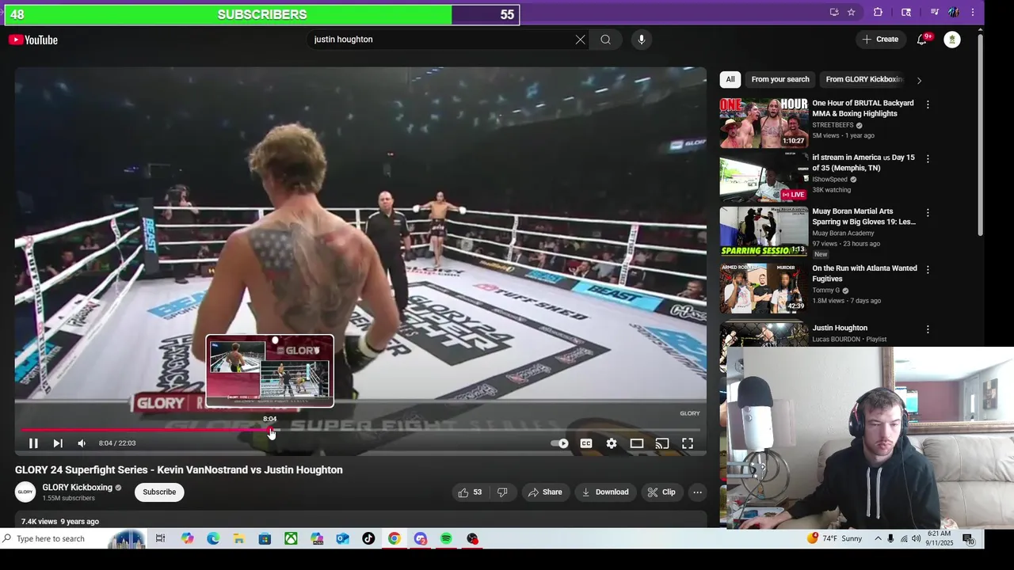The height and width of the screenshot is (570, 1014).
Task: Click the video progress bar scrubber
Action: (x=270, y=431)
